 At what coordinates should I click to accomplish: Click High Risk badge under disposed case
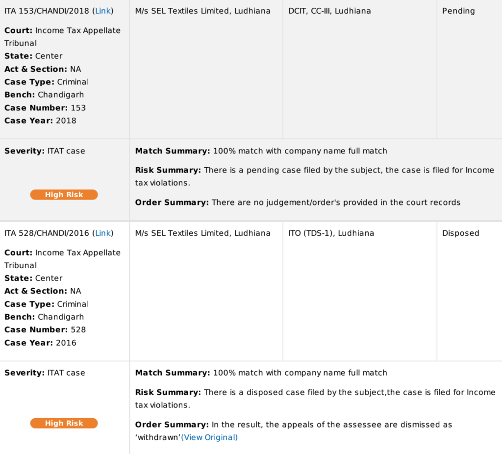click(x=64, y=423)
